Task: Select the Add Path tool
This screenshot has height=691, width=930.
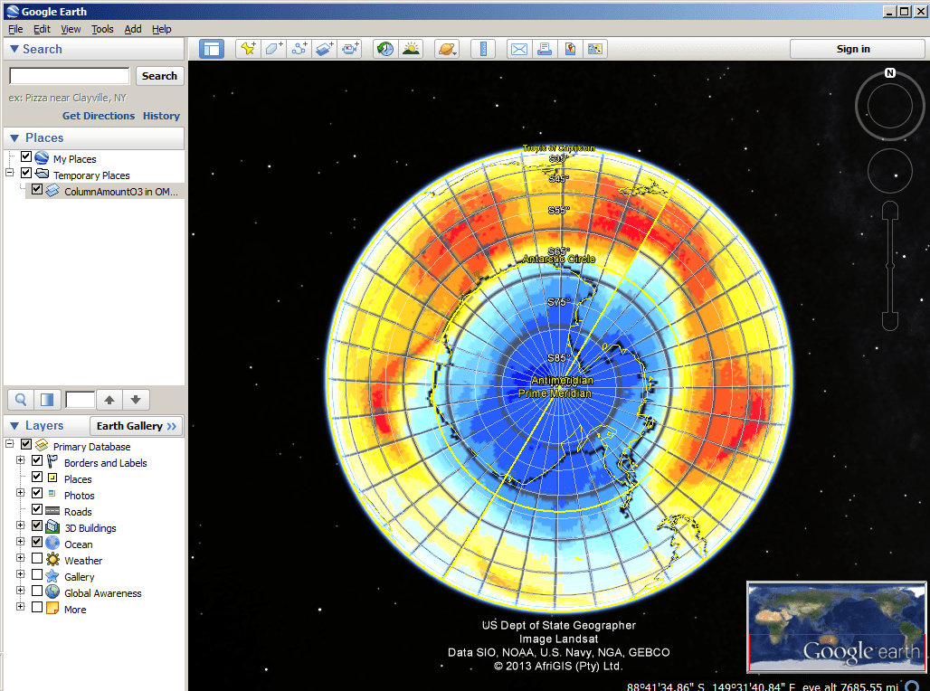Action: pyautogui.click(x=299, y=48)
